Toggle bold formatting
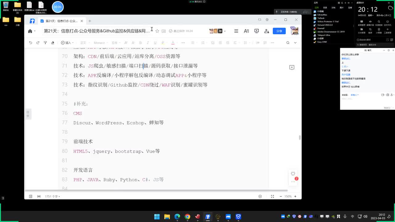 click(x=140, y=43)
